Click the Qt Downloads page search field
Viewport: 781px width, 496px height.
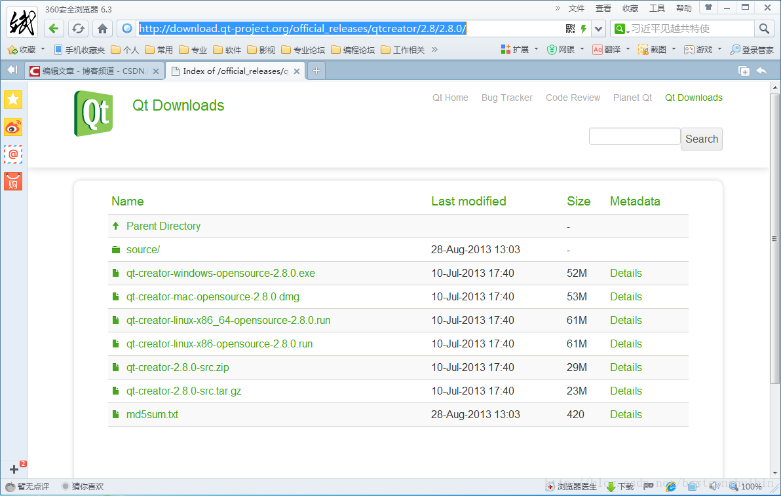click(x=634, y=136)
